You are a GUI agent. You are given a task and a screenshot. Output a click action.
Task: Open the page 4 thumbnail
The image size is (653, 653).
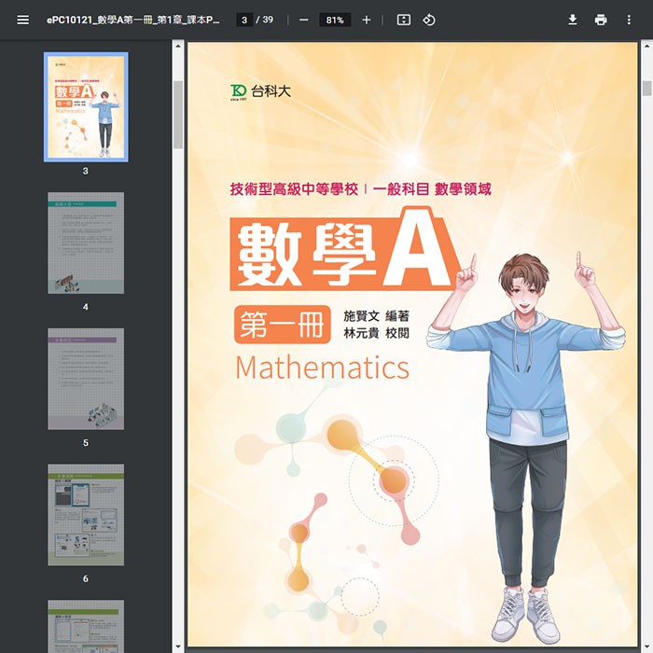click(86, 243)
